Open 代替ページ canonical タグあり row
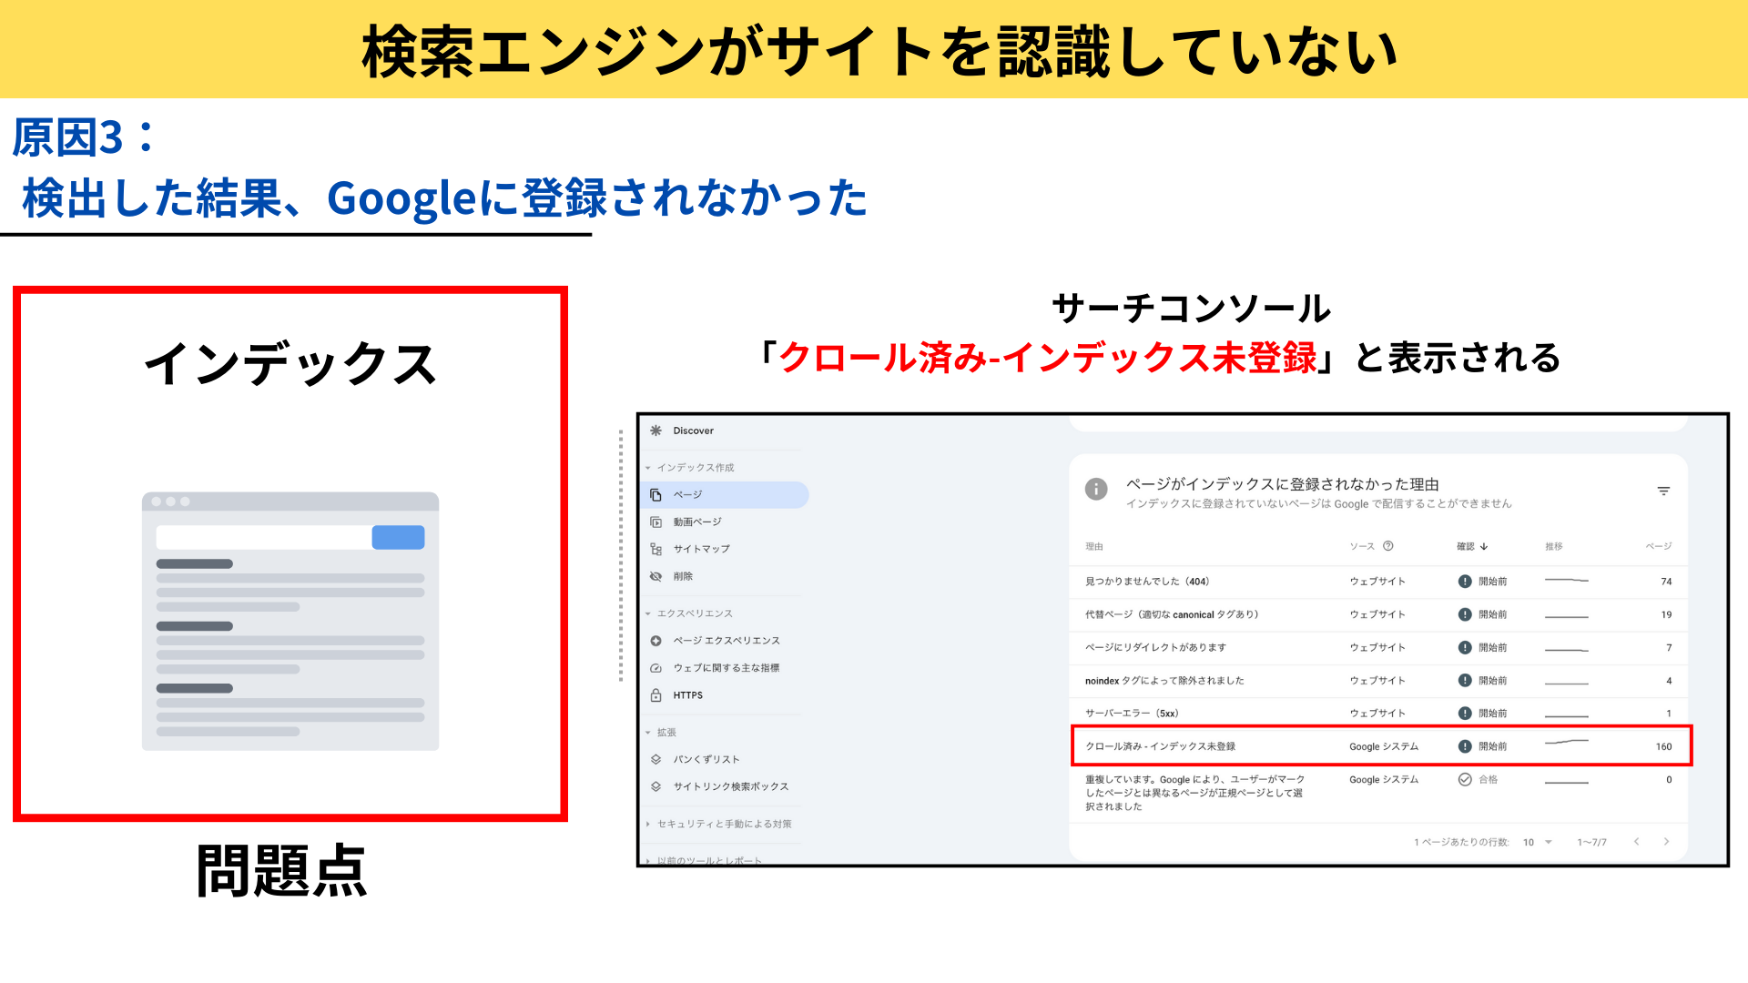Viewport: 1748px width, 983px height. tap(1378, 614)
